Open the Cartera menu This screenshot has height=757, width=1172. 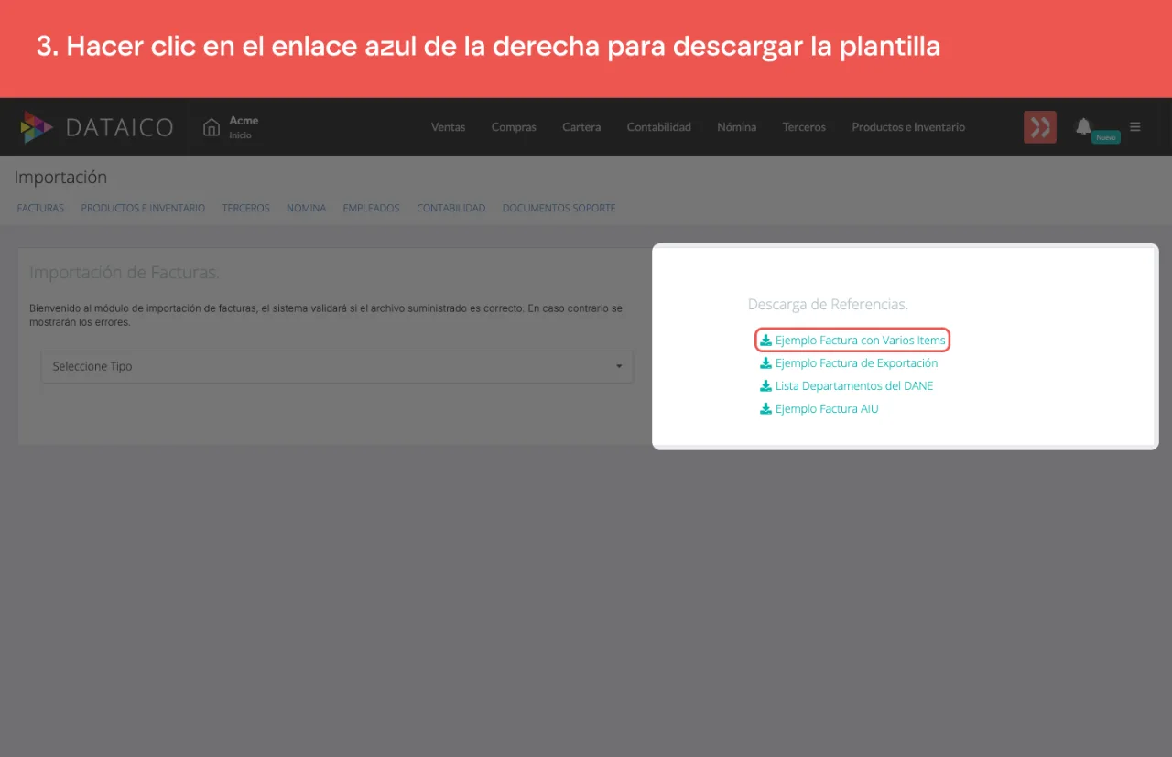pyautogui.click(x=581, y=127)
